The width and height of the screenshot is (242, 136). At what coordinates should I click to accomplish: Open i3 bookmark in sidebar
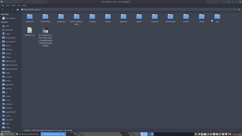(6, 92)
